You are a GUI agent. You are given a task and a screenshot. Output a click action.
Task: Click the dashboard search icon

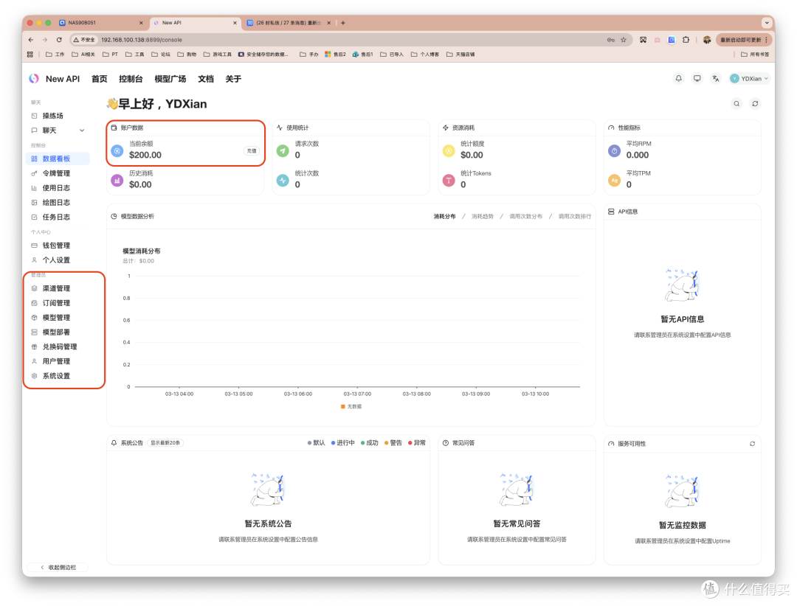pos(736,104)
